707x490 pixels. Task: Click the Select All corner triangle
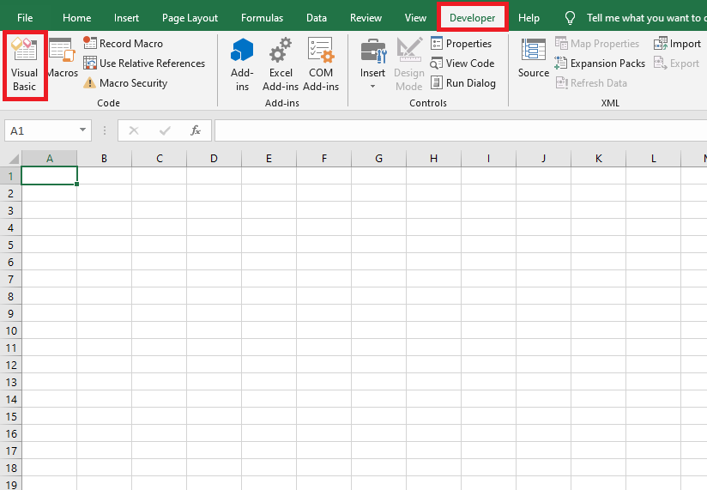pos(13,158)
